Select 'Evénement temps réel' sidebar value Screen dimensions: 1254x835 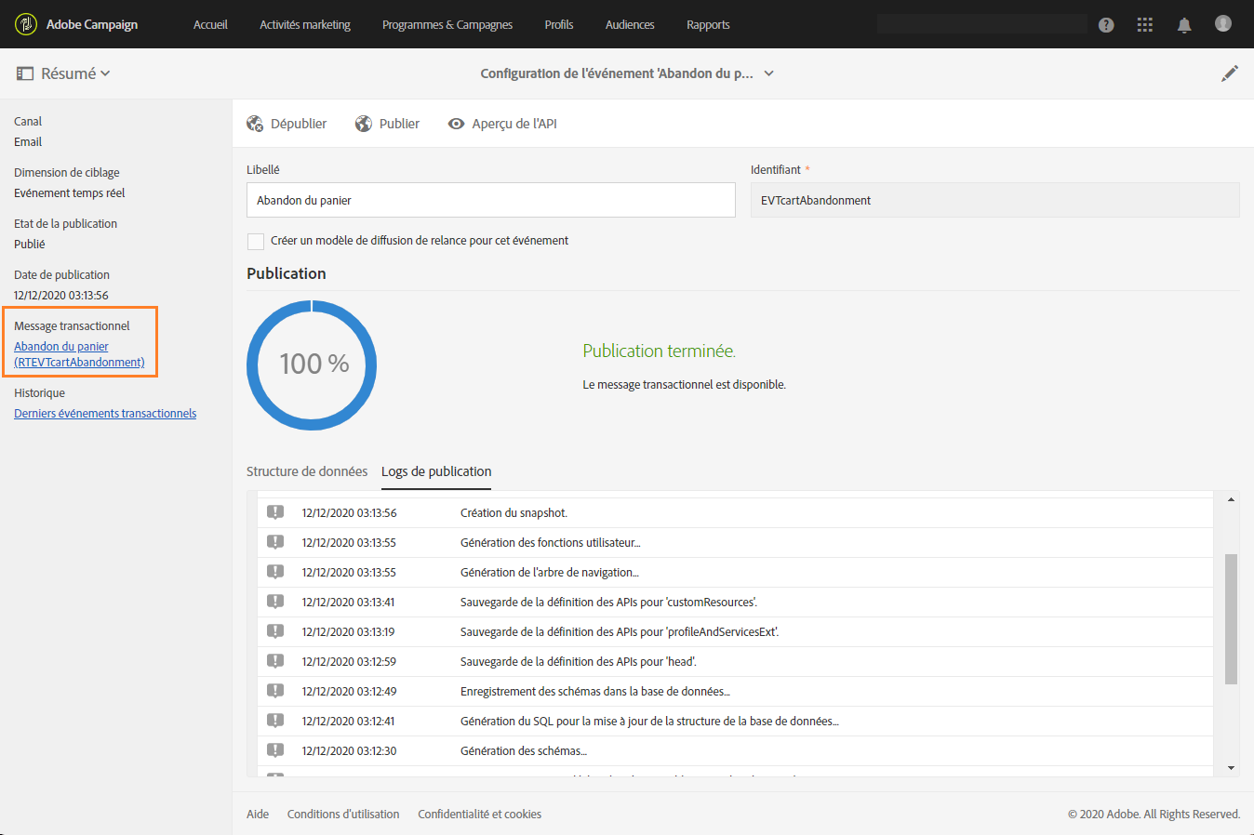point(69,193)
